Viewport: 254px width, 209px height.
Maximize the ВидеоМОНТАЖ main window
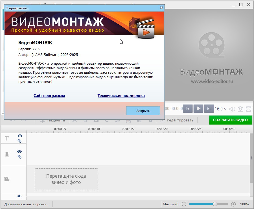[241, 5]
